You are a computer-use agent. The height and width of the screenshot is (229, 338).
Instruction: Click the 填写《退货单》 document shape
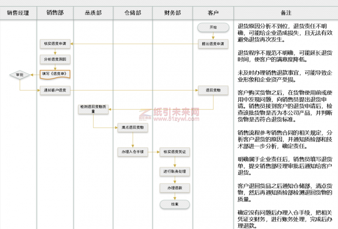55,75
